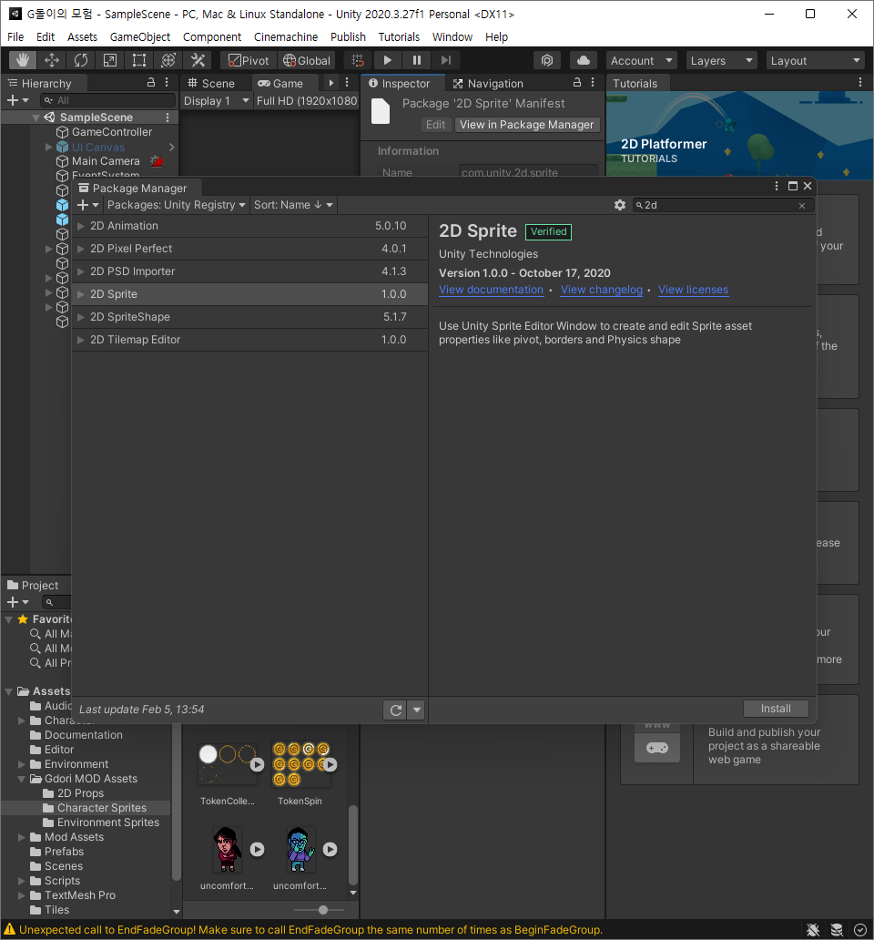
Task: Select the Rotate tool
Action: 81,60
